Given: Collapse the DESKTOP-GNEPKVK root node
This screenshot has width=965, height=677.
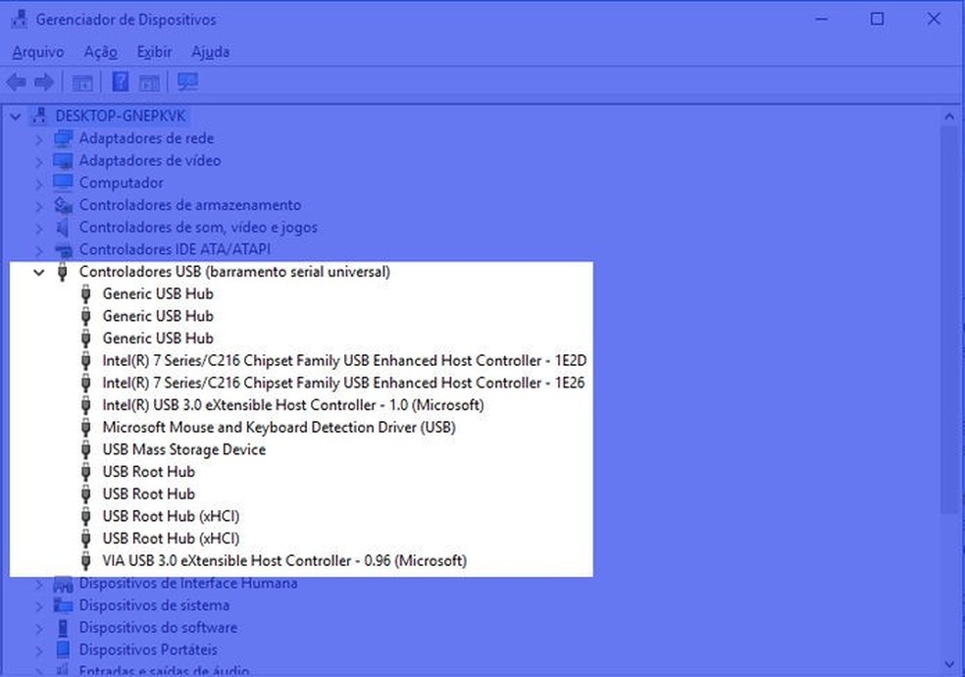Looking at the screenshot, I should tap(16, 116).
